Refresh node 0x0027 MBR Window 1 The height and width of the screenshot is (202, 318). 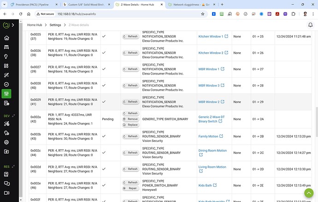(x=130, y=69)
